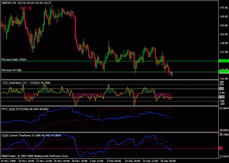This screenshot has height=163, width=229.
Task: Select the latest green candle on the chart
Action: [x=172, y=74]
